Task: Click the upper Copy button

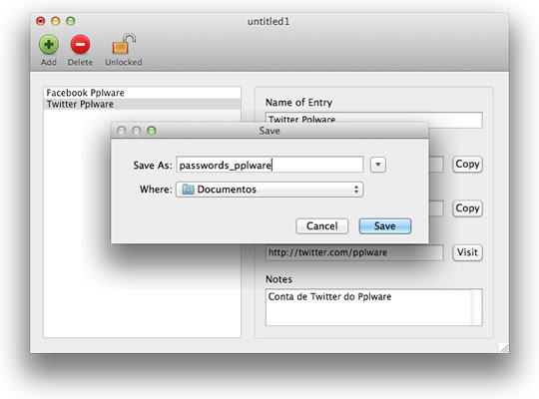Action: [x=467, y=165]
